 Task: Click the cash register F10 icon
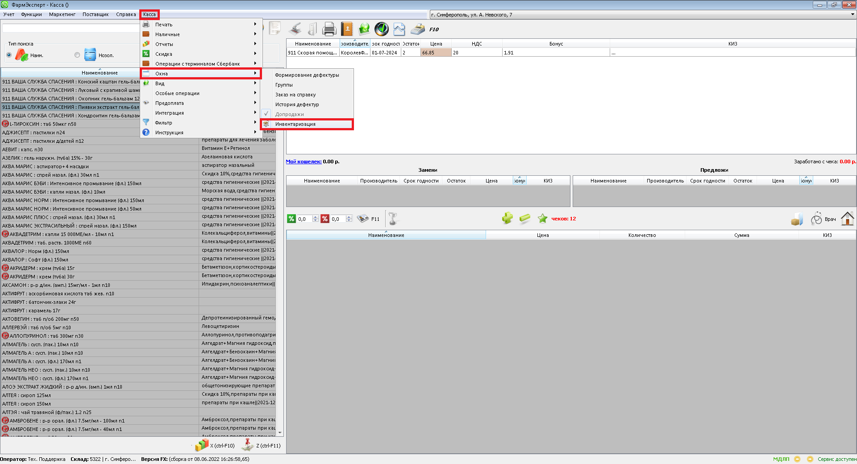[418, 29]
